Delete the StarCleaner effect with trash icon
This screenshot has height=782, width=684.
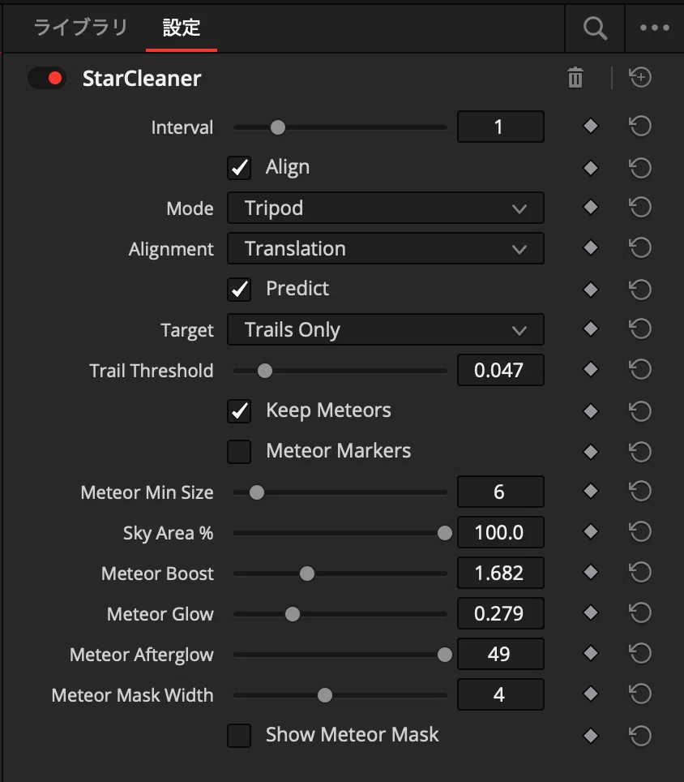(x=575, y=78)
